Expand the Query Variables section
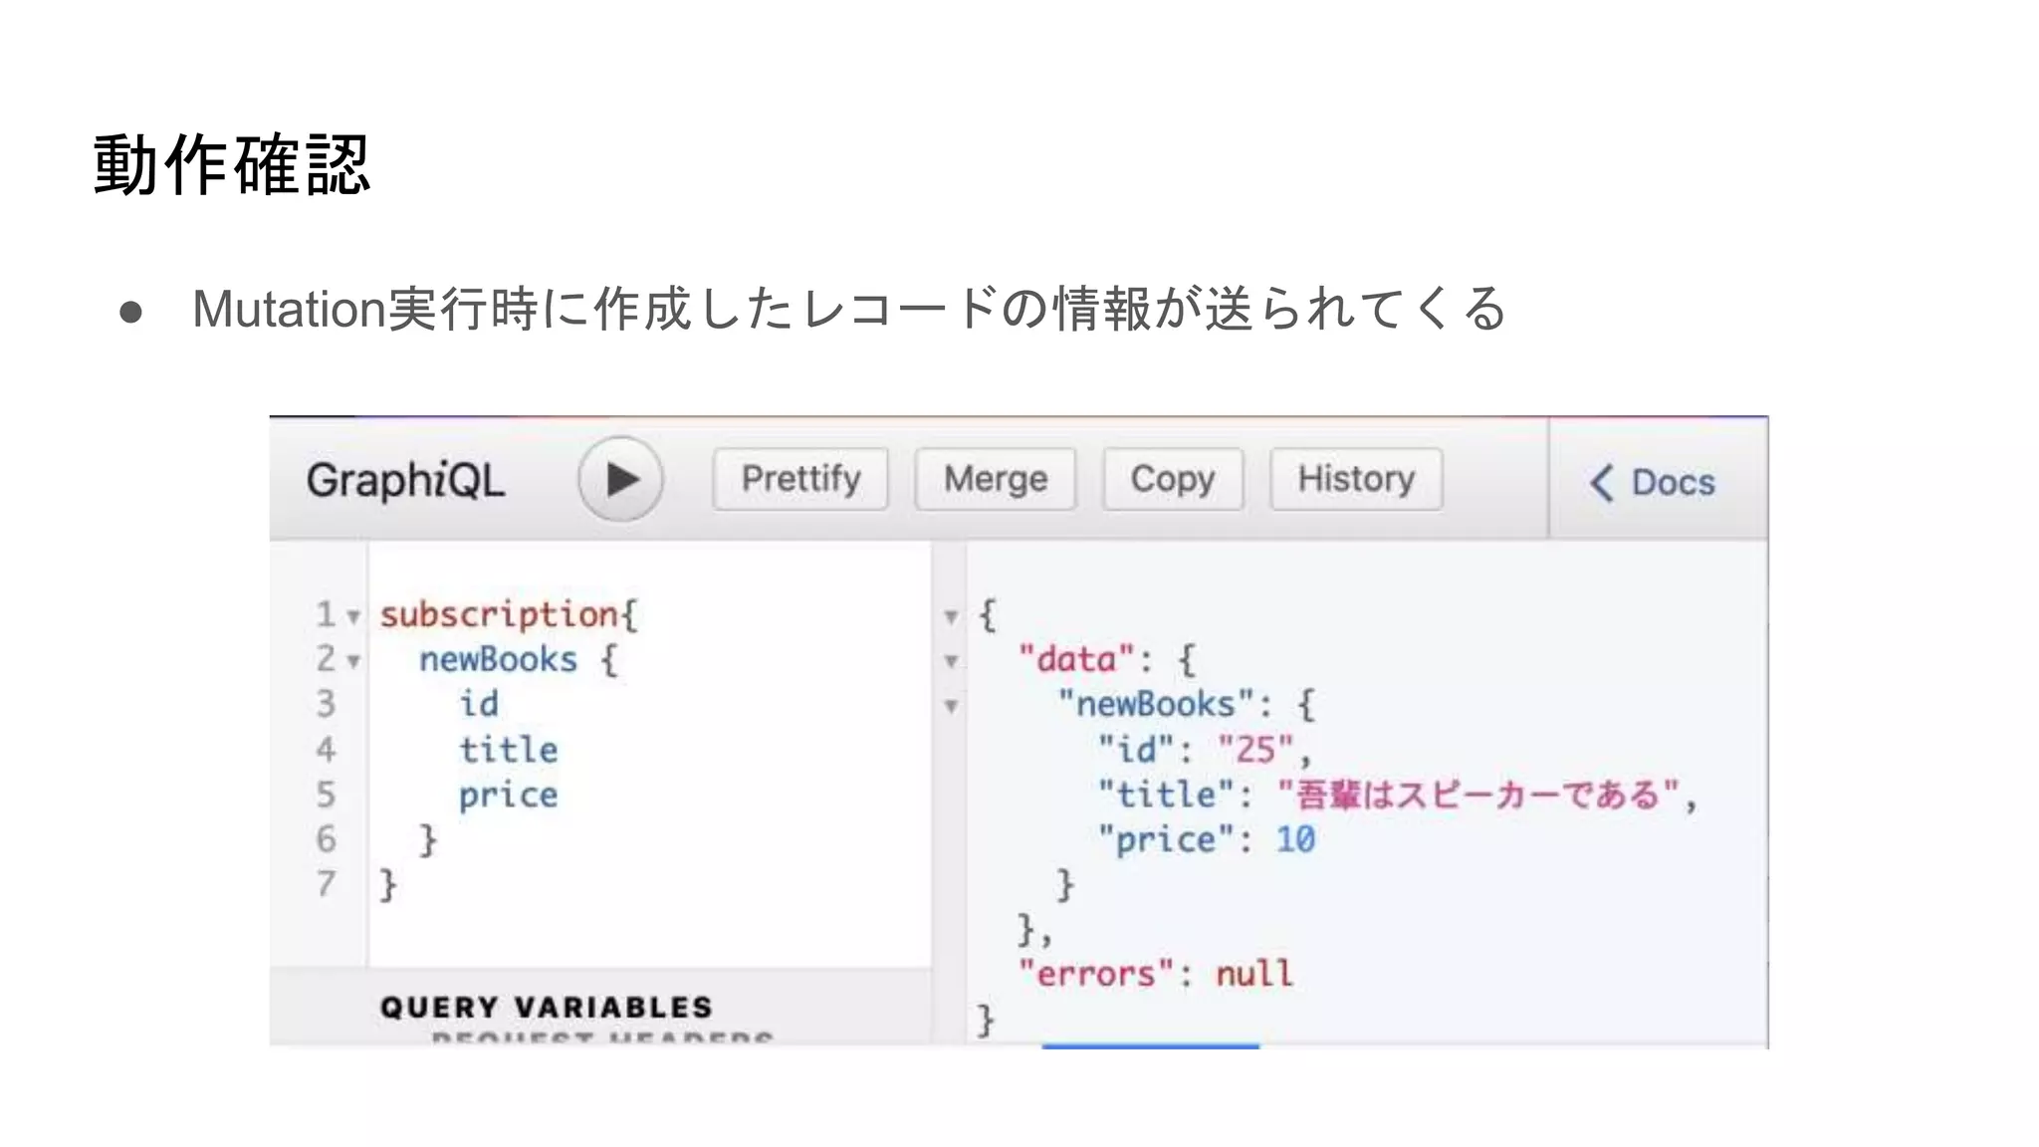Screen dimensions: 2039x1147 [546, 1007]
